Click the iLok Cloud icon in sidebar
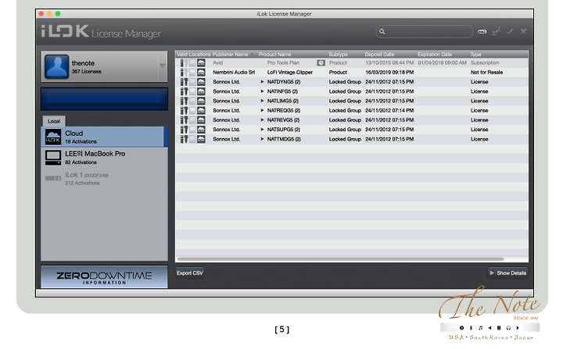The width and height of the screenshot is (563, 349). (53, 137)
